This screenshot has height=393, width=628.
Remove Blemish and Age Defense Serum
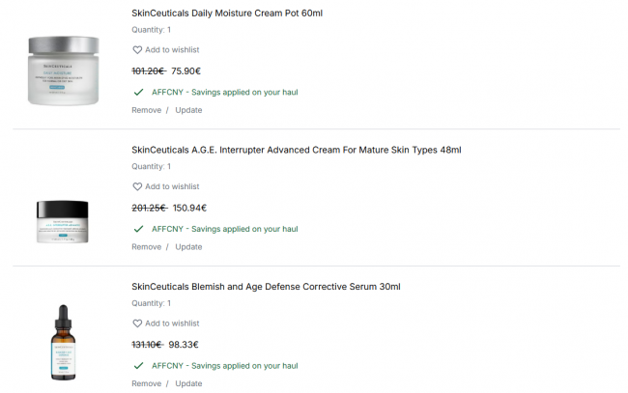point(146,383)
